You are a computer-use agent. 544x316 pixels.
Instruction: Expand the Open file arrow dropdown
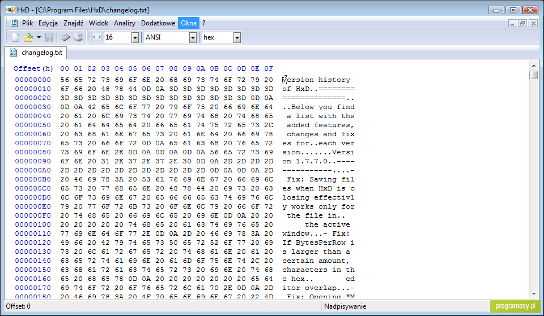click(x=39, y=37)
